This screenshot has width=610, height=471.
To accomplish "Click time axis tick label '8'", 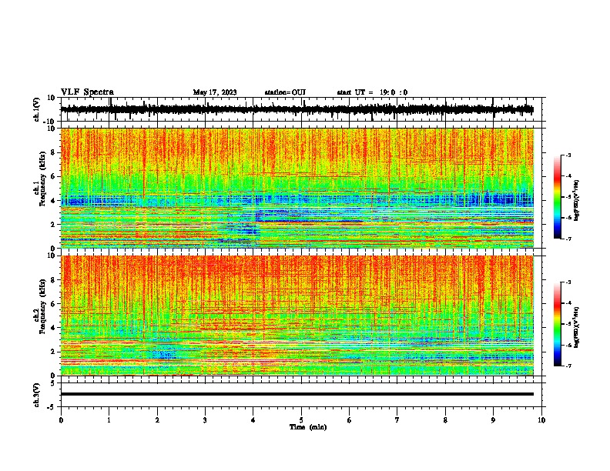I will (x=445, y=420).
